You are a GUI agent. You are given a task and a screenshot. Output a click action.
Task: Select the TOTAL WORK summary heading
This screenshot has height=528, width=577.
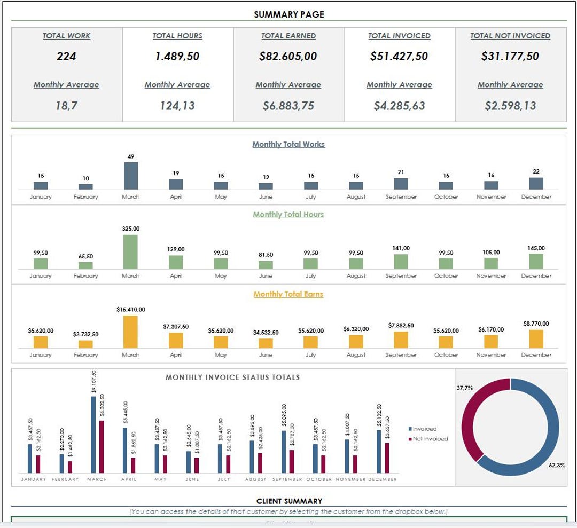coord(66,36)
